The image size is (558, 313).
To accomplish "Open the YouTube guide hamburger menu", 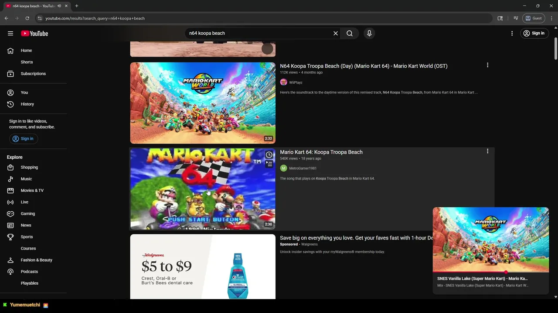I will pos(10,33).
